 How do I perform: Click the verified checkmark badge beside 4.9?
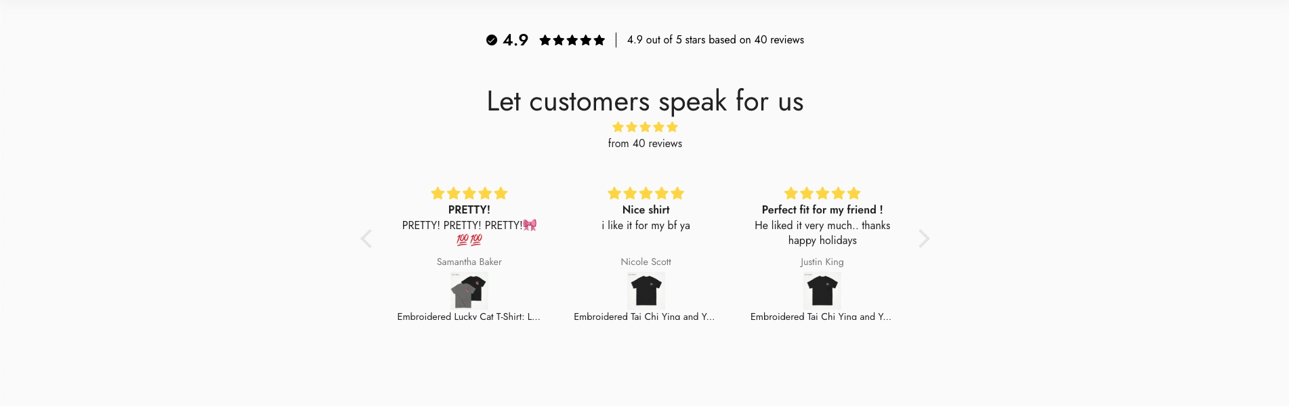tap(492, 40)
